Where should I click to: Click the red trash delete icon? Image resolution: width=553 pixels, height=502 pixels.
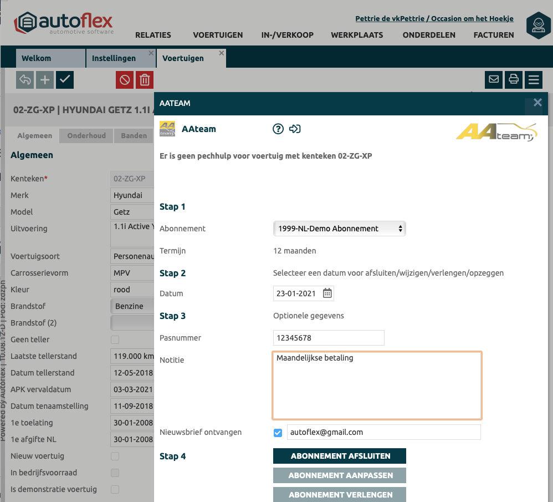(x=145, y=80)
